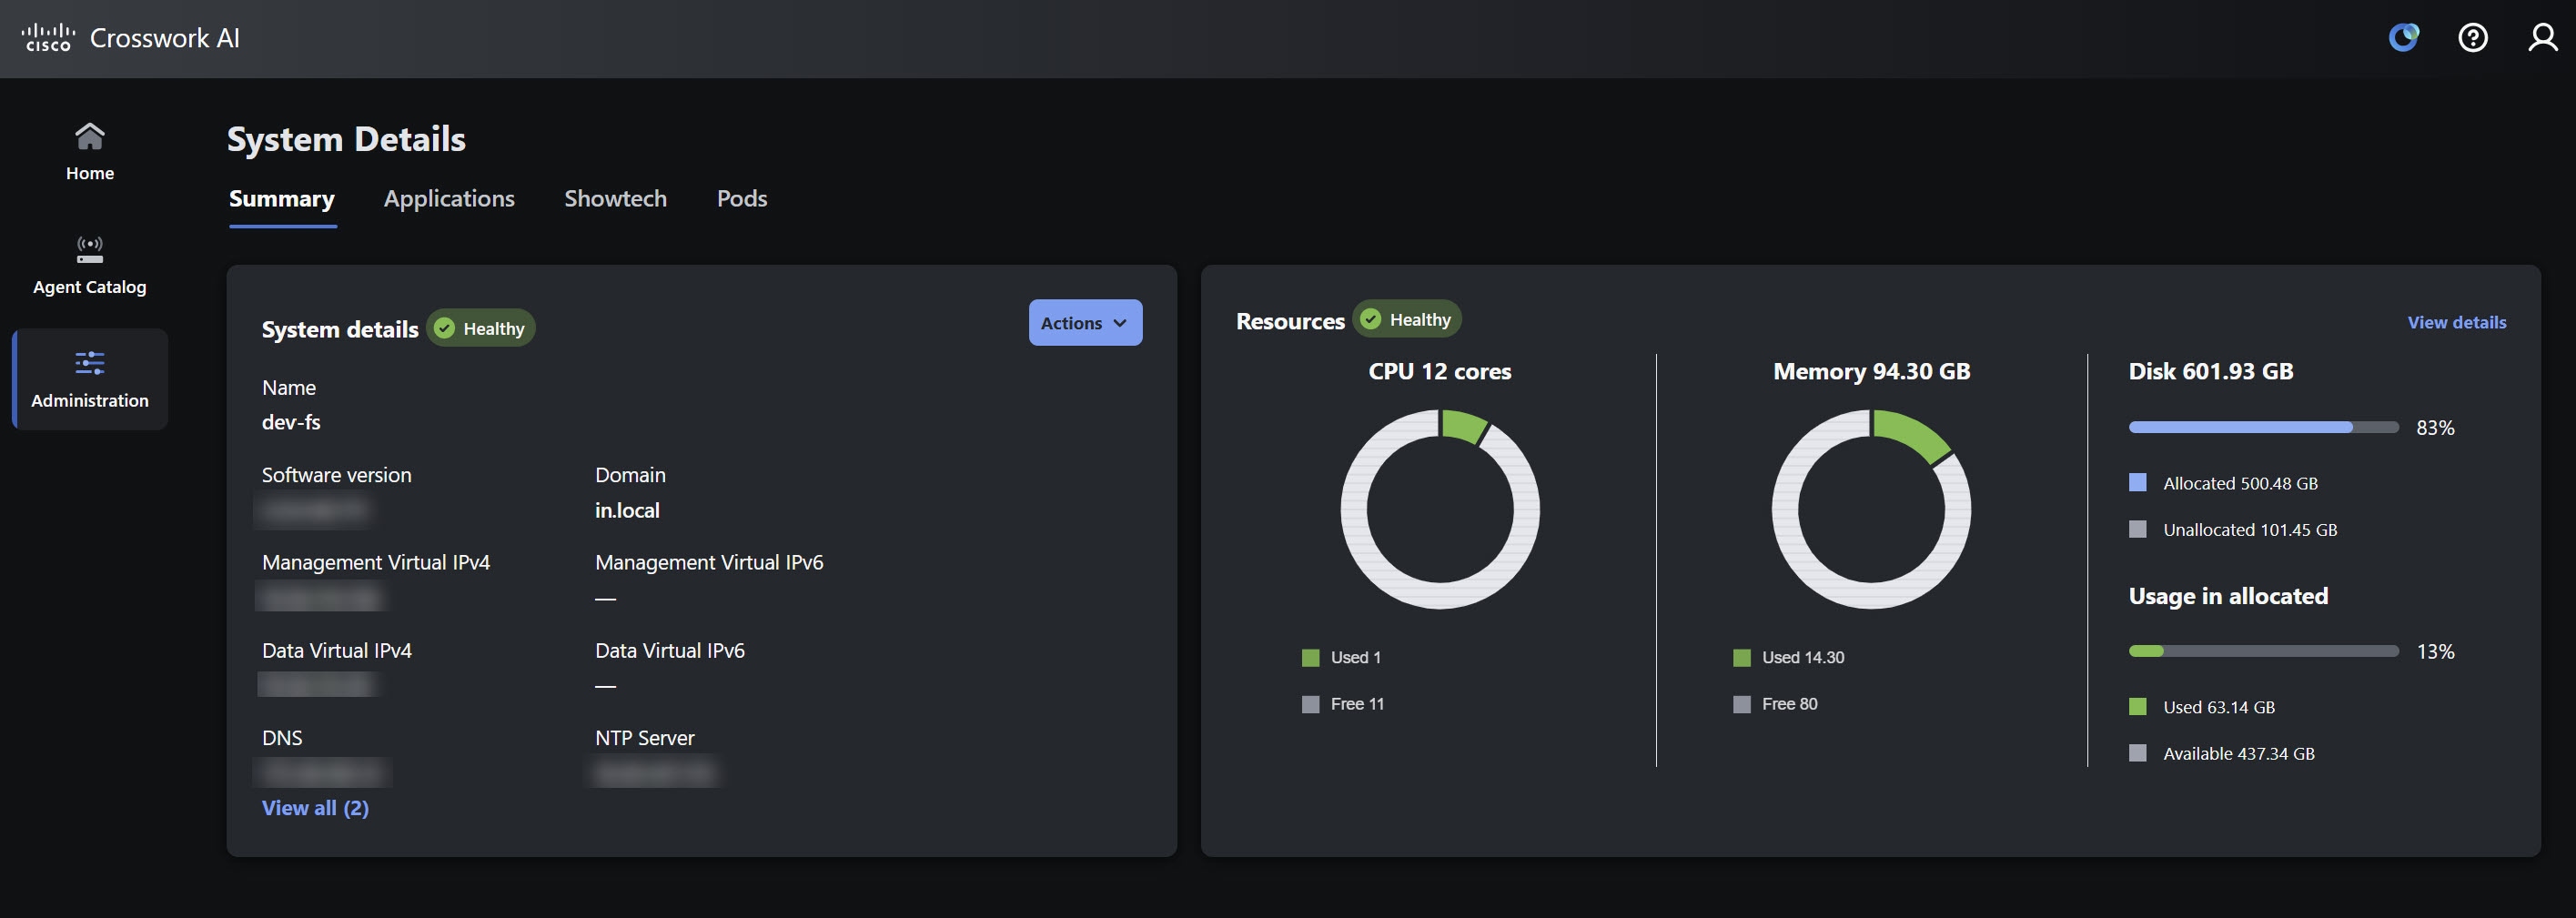Click the Usage in allocated 13% bar
Image resolution: width=2576 pixels, height=918 pixels.
2263,651
